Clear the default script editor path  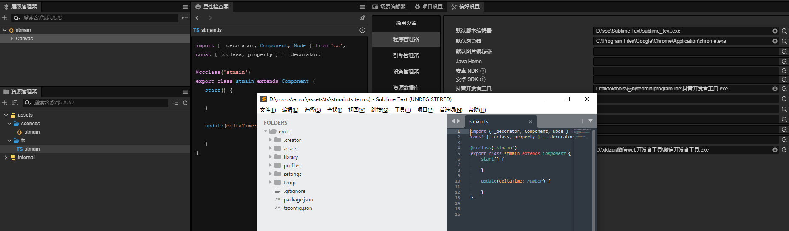click(775, 31)
